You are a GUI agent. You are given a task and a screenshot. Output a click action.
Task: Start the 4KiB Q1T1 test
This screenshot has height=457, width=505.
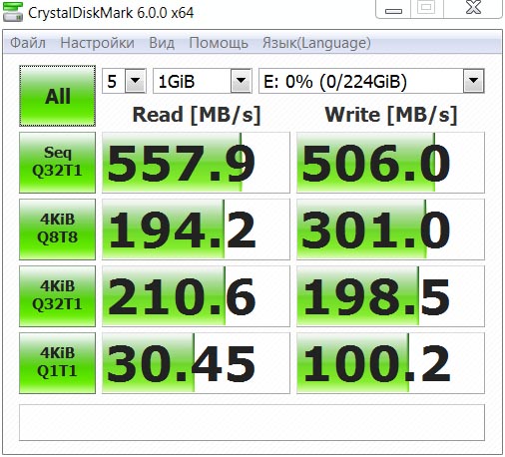click(57, 363)
